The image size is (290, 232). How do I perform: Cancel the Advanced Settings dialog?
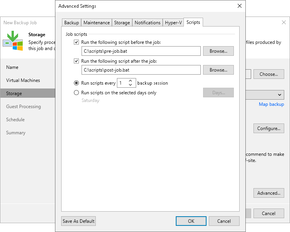click(x=224, y=221)
